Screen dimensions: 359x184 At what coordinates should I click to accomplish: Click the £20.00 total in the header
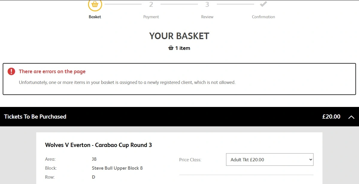[x=331, y=116]
